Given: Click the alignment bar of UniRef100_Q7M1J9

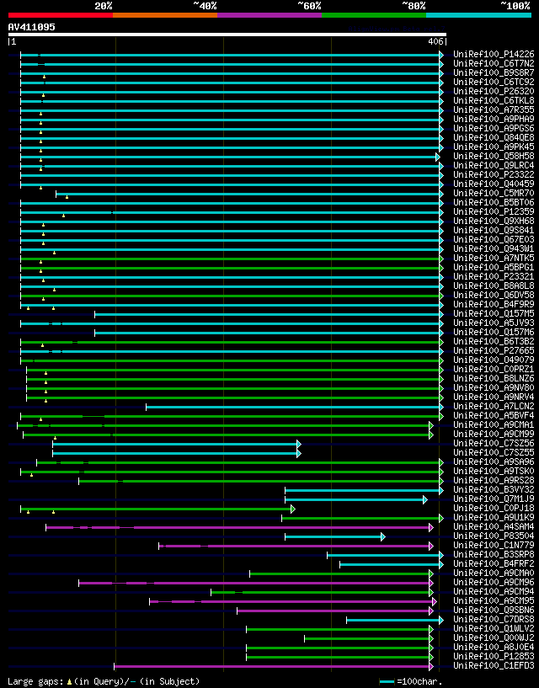Looking at the screenshot, I should tap(355, 499).
